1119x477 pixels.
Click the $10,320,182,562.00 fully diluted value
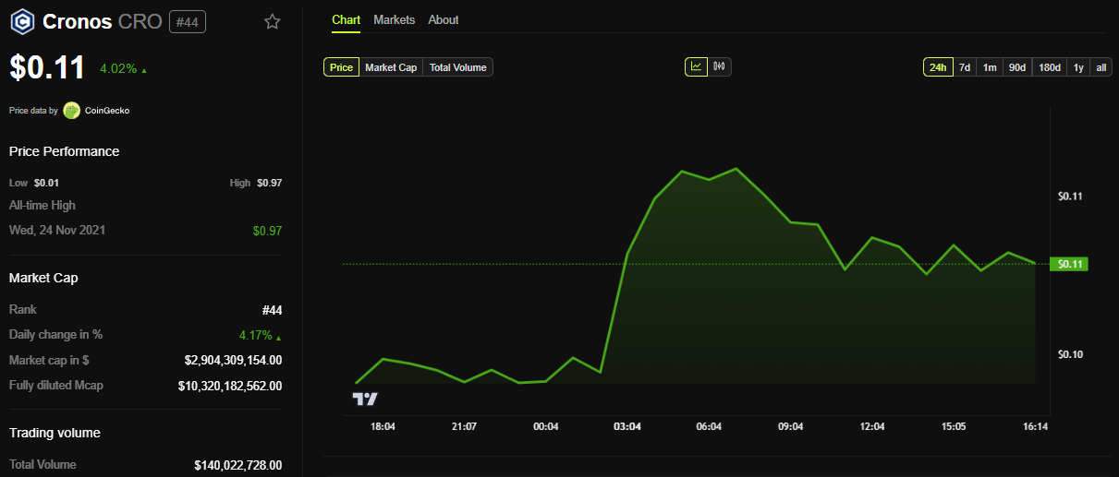[230, 386]
